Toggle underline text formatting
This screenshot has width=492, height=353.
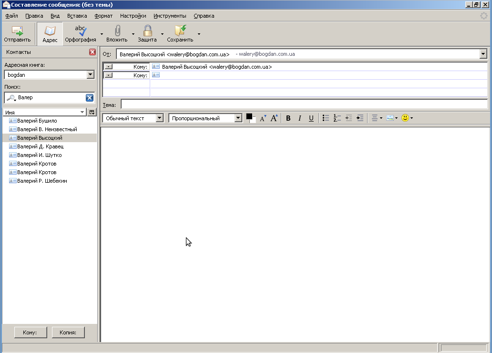(x=311, y=118)
